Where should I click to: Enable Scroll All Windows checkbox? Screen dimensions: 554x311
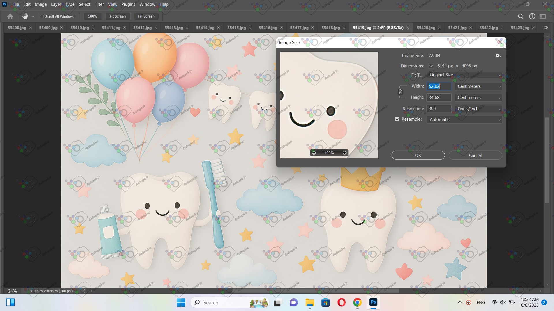(x=42, y=16)
